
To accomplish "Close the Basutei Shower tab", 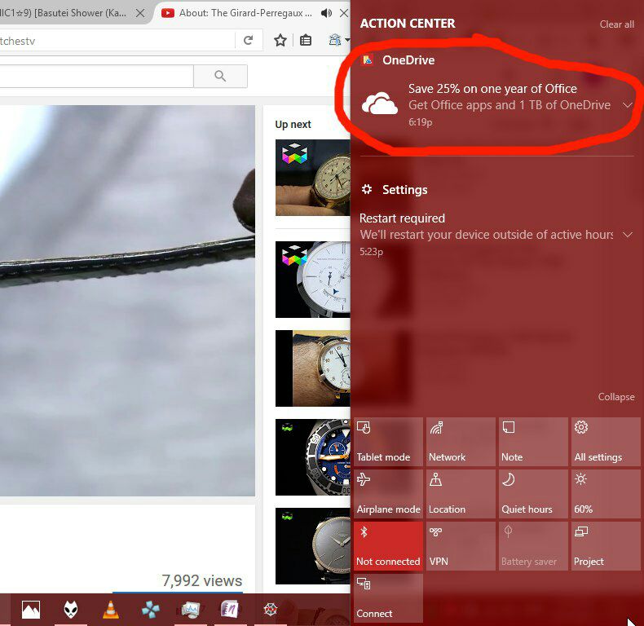I will coord(140,13).
